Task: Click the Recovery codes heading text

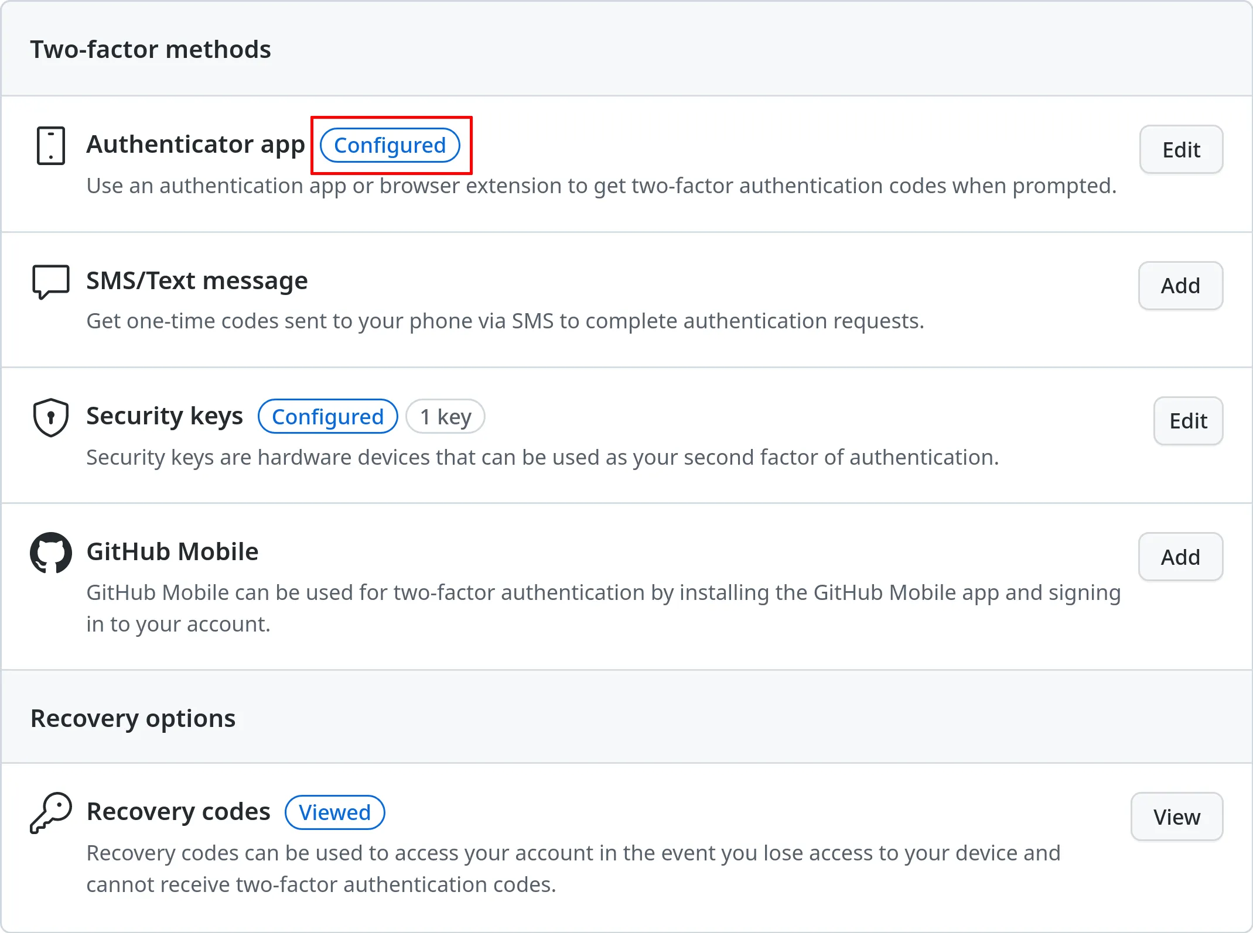Action: [x=178, y=812]
